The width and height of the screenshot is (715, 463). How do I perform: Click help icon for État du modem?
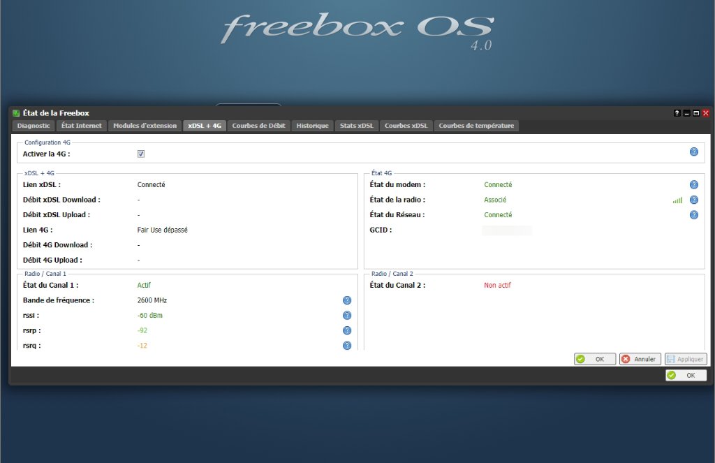click(x=693, y=185)
